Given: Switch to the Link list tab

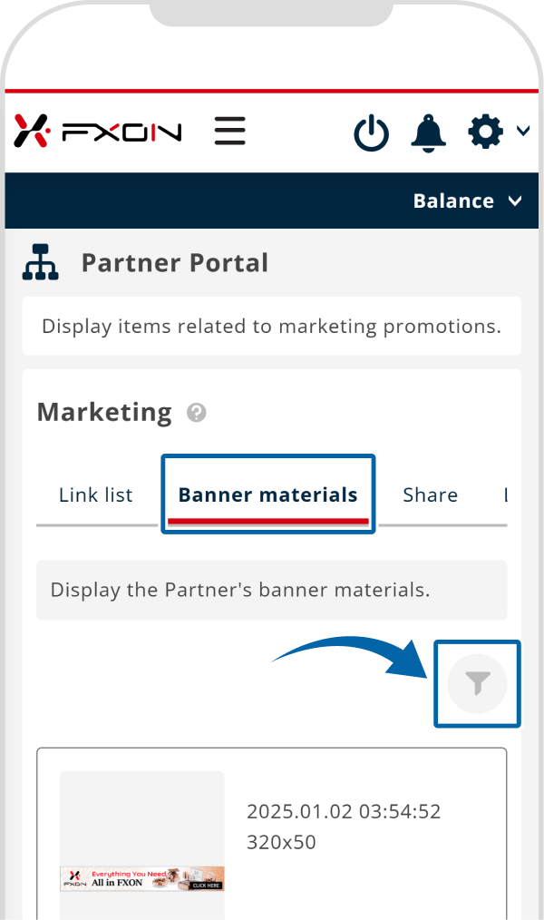Looking at the screenshot, I should [x=95, y=495].
